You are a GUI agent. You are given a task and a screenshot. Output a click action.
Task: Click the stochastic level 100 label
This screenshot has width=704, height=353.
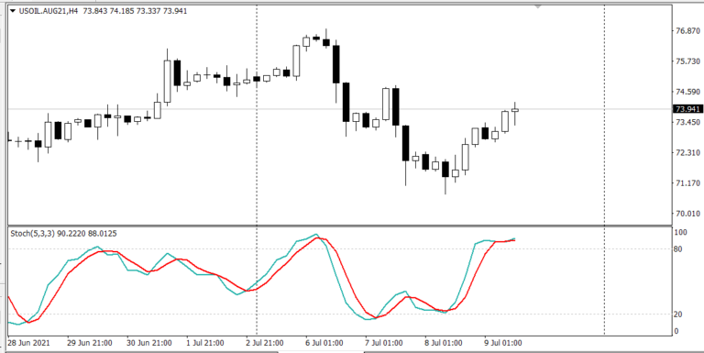tap(681, 232)
